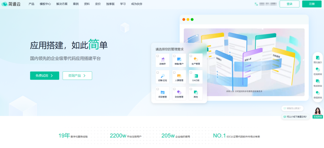
Task: Check the 生产管理 checkbox
Action: coord(191,56)
